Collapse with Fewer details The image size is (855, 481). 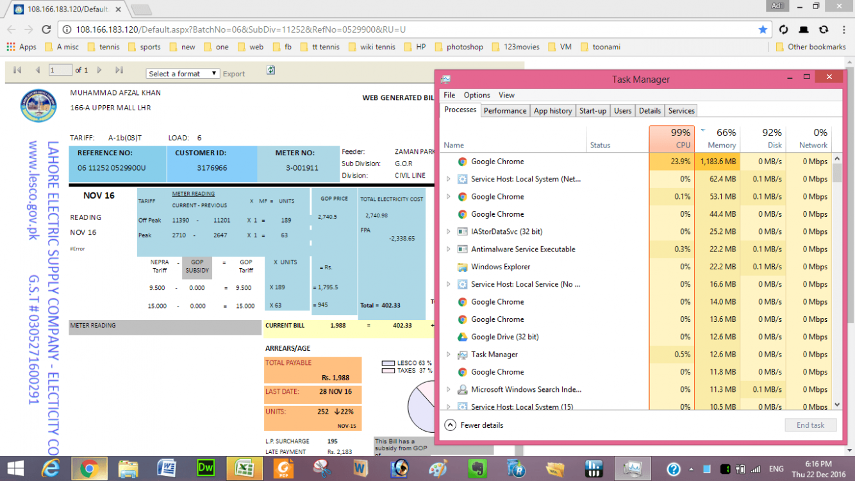click(474, 425)
